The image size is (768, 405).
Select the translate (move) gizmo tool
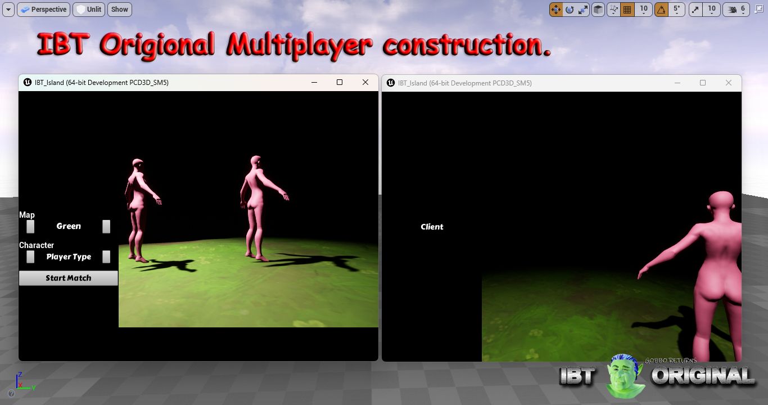point(556,10)
